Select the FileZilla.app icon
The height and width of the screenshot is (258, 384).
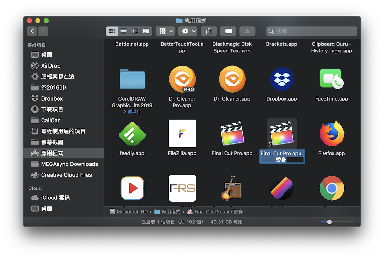pos(182,133)
